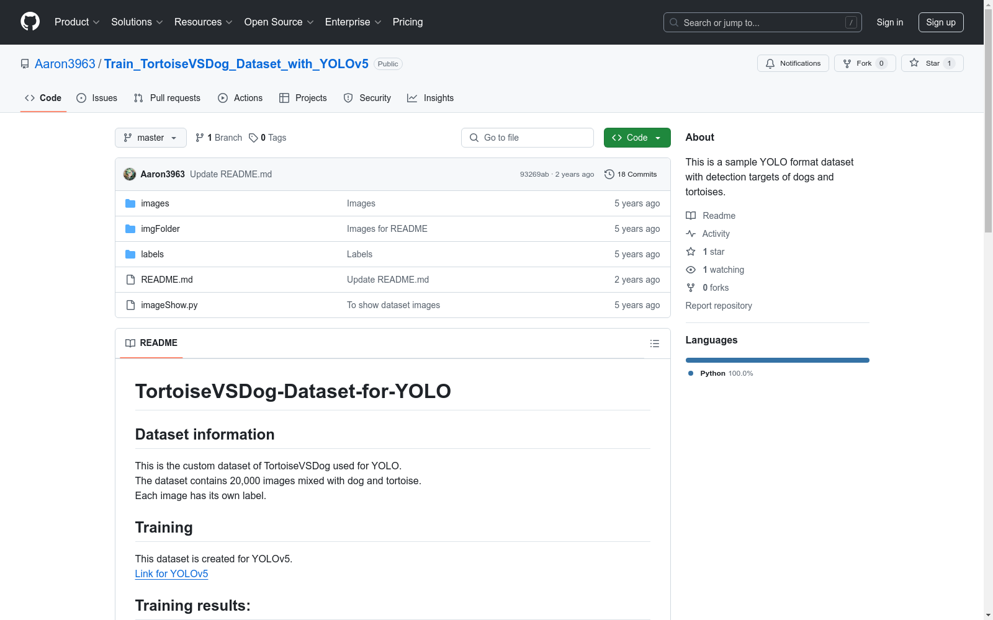Click the Search or jump to field

point(763,22)
